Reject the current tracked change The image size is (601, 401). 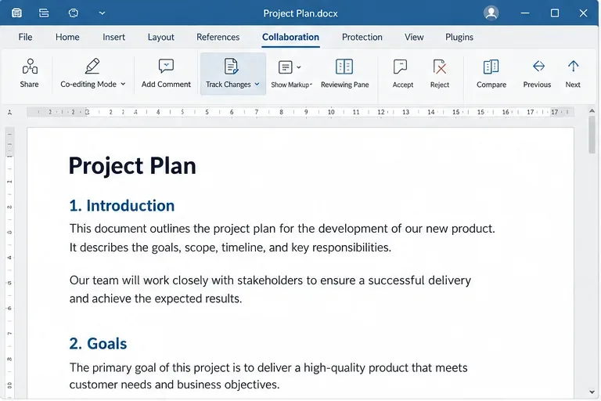pyautogui.click(x=439, y=74)
